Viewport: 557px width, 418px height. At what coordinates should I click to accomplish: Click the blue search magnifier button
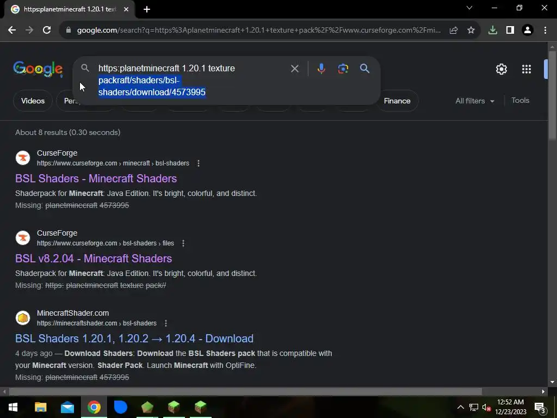tap(365, 69)
